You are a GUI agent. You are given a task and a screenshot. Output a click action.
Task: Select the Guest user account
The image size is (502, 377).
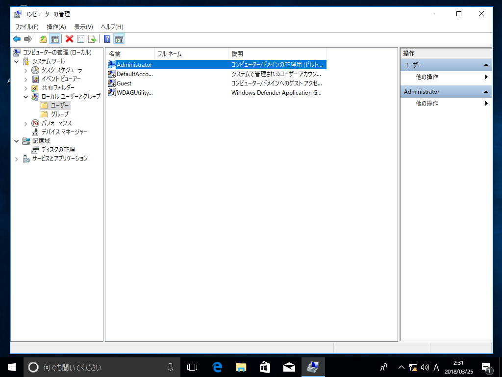(124, 83)
